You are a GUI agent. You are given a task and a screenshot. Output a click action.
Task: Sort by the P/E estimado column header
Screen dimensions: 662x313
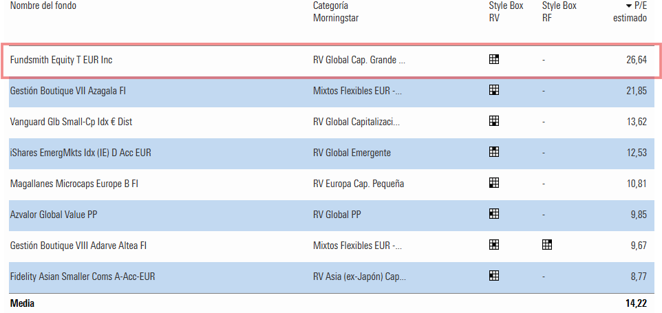pyautogui.click(x=630, y=12)
